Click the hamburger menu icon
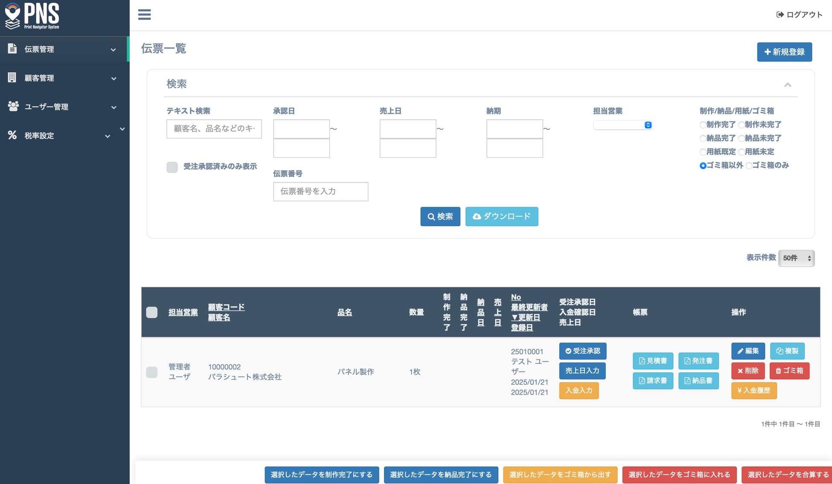Viewport: 832px width, 484px height. 144,14
